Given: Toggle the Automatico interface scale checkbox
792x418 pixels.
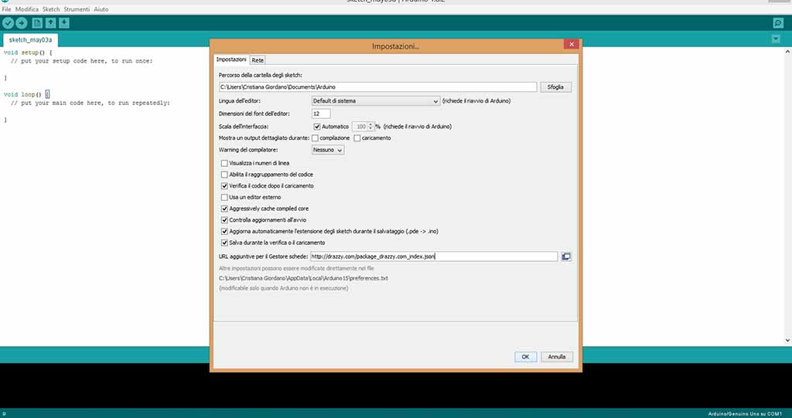Looking at the screenshot, I should click(x=316, y=126).
